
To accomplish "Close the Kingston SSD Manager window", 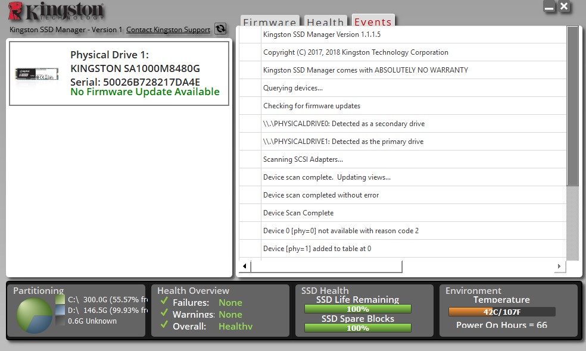I will 565,7.
